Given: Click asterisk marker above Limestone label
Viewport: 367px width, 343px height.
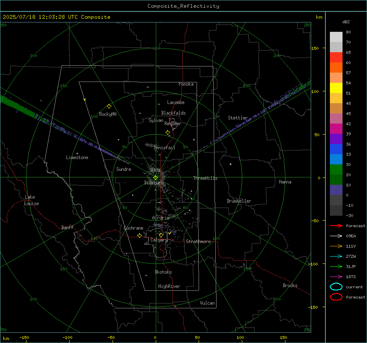Looking at the screenshot, I should click(x=77, y=154).
